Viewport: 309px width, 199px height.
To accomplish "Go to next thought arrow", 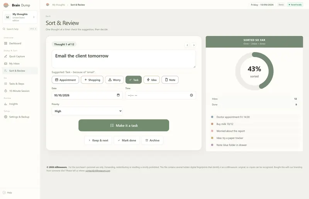I will (x=194, y=45).
